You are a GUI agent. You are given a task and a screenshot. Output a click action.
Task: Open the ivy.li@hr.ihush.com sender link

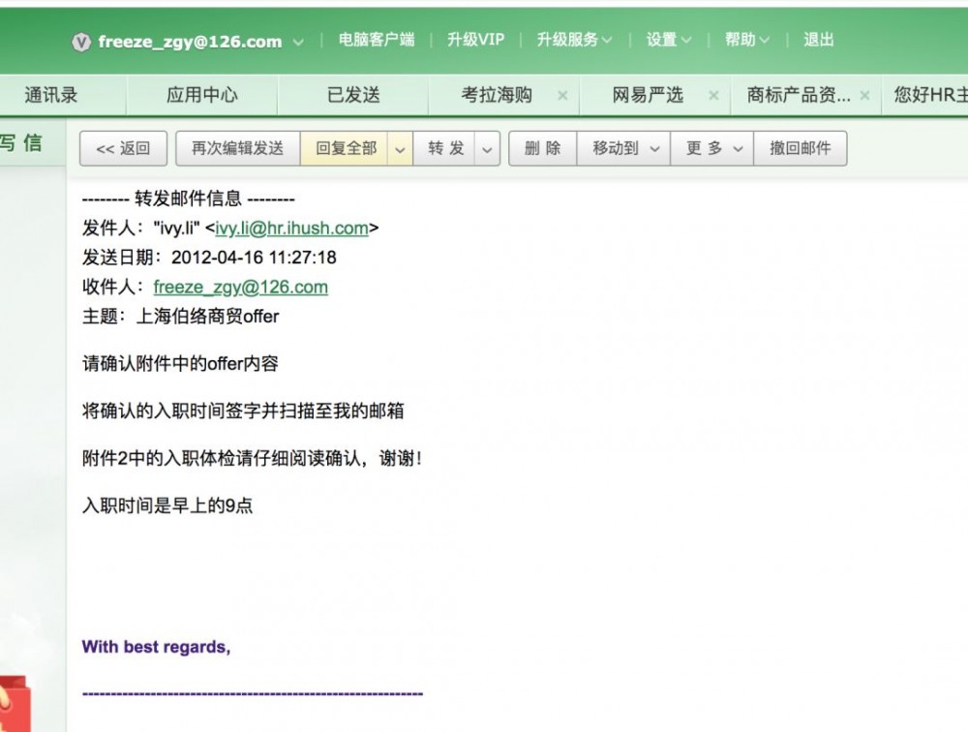tap(290, 229)
